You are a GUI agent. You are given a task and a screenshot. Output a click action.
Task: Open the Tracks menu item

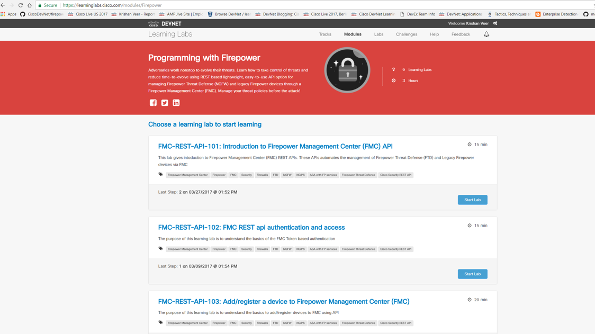pyautogui.click(x=325, y=34)
